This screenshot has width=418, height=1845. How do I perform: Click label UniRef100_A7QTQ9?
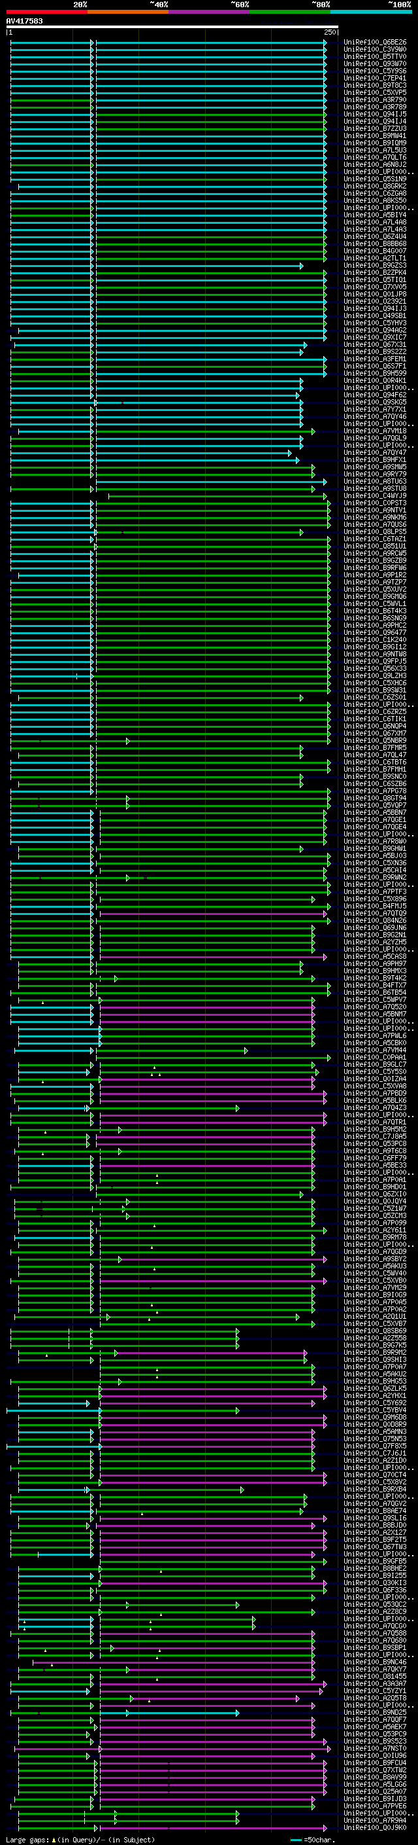(x=375, y=913)
